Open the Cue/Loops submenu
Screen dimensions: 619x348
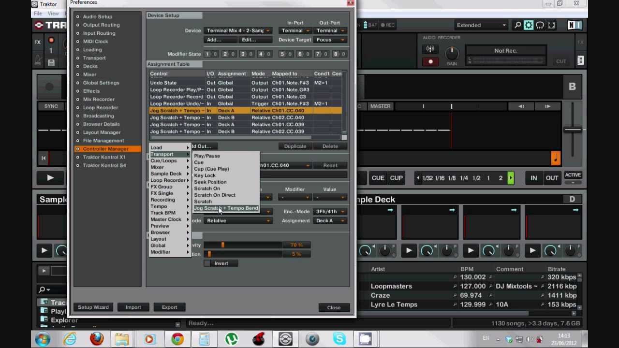(x=169, y=160)
